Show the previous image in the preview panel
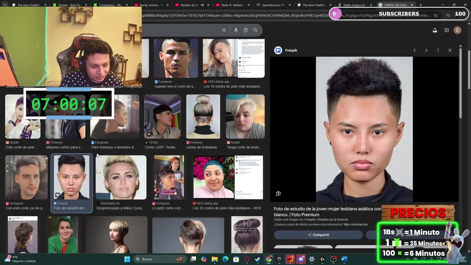471x265 pixels. pos(414,50)
